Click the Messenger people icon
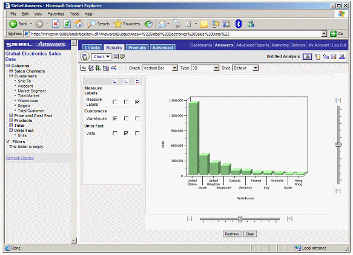This screenshot has width=353, height=255. point(250,24)
